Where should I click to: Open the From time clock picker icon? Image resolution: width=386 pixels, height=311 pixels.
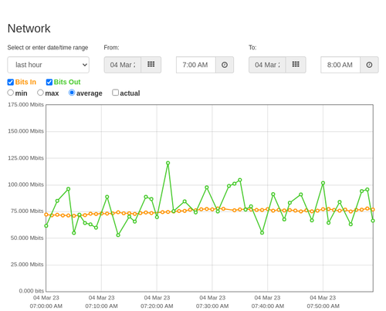coord(225,65)
